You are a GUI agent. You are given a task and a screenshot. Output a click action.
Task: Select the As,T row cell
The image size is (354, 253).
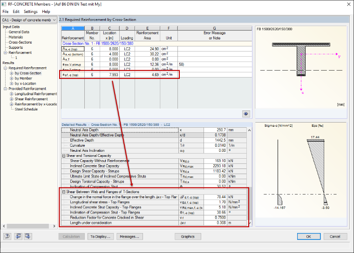(73, 59)
